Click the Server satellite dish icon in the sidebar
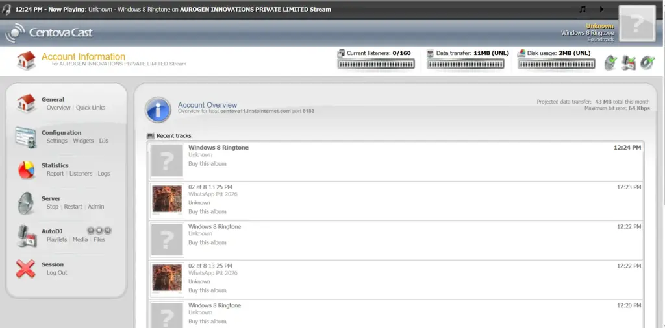Screen dimensions: 665x328 (26, 203)
